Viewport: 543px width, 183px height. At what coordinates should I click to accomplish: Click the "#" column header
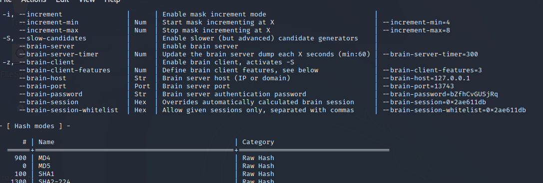tap(24, 142)
